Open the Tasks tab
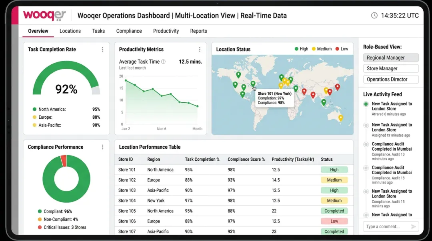 (98, 31)
